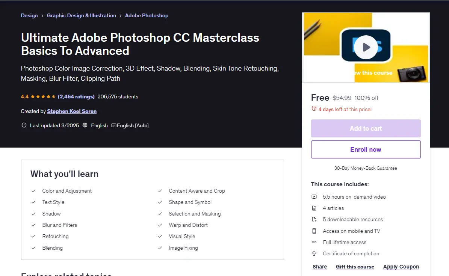Click the Retouching item
Viewport: 449px width, 276px height.
55,237
